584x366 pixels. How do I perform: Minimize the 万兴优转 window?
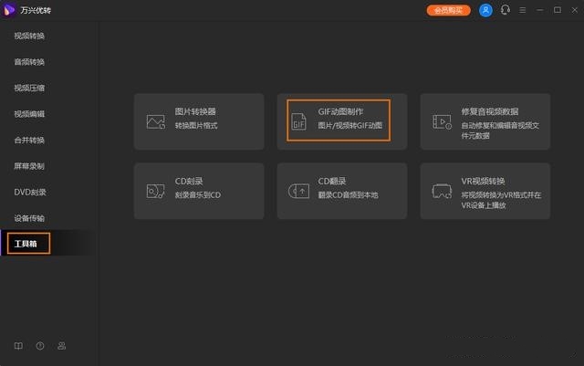pyautogui.click(x=539, y=10)
